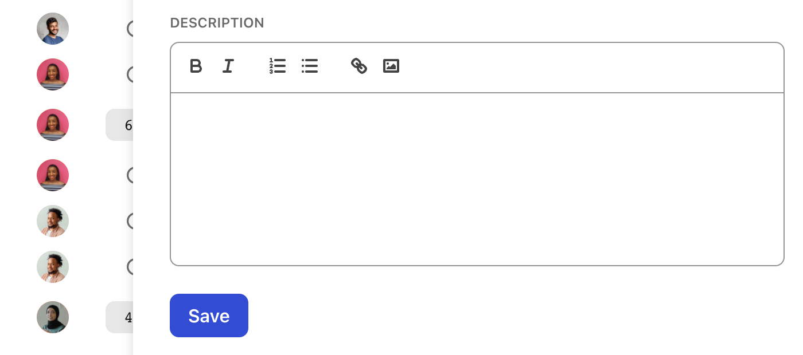803x355 pixels.
Task: Open the gray badge showing number 4
Action: tap(119, 317)
